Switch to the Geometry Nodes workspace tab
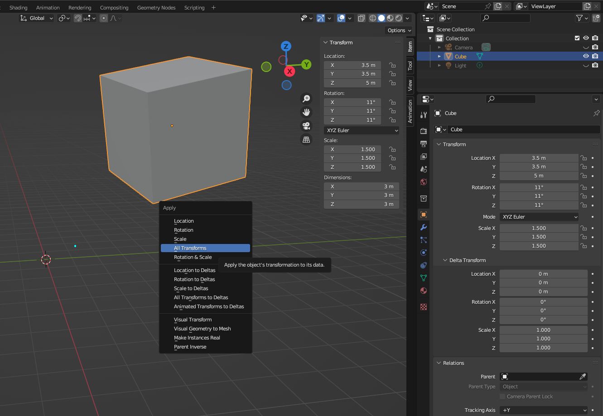The image size is (603, 416). click(156, 8)
